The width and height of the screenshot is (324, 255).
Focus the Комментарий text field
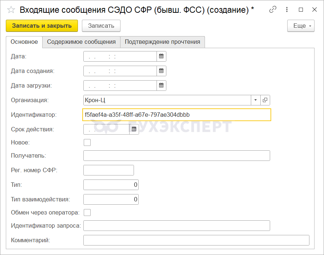click(x=196, y=240)
